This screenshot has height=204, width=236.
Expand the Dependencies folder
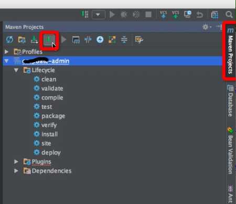[16, 171]
